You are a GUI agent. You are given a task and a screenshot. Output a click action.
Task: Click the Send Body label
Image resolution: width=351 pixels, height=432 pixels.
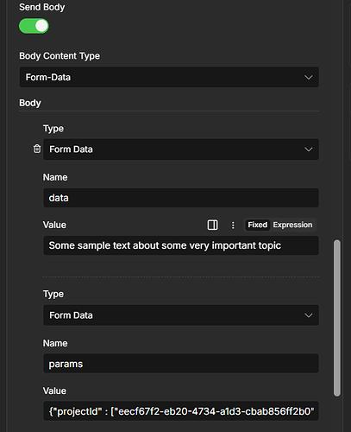[x=42, y=7]
